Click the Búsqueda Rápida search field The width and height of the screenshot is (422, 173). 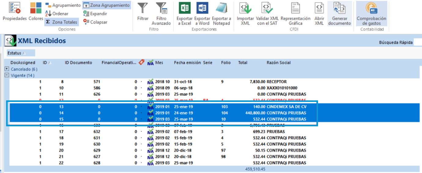417,42
